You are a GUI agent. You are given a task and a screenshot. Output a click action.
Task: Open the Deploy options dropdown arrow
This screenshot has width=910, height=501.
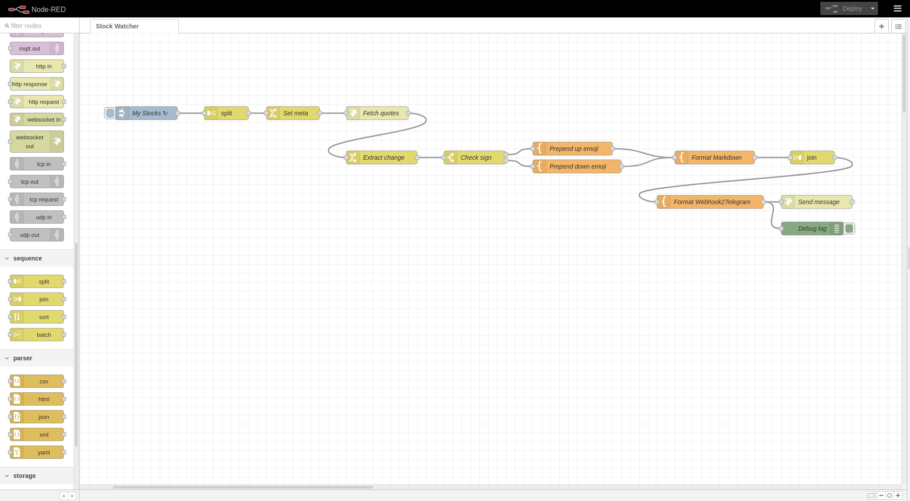872,8
